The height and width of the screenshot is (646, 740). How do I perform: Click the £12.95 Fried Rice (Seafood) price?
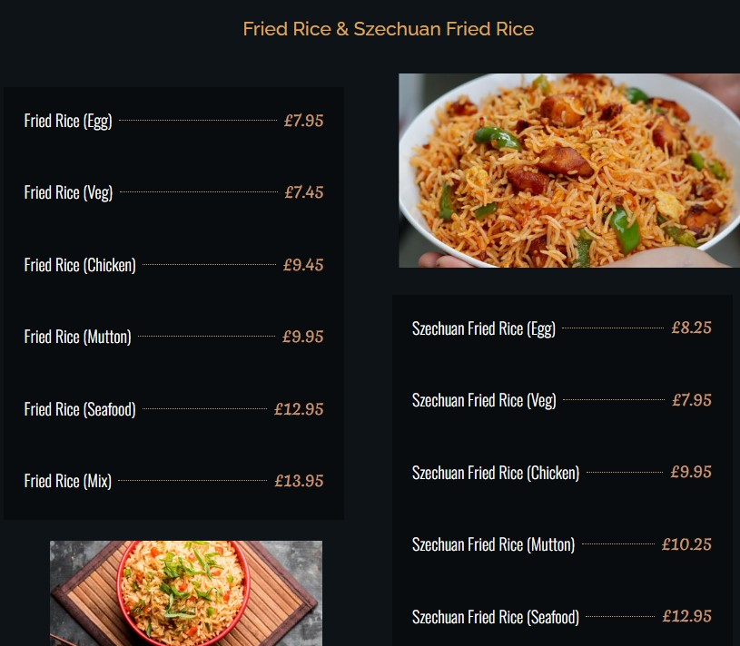[x=299, y=409]
